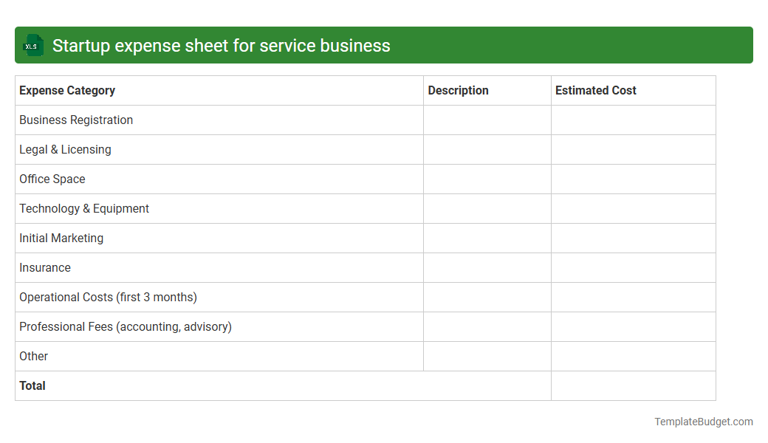Select the Insurance expense category

pyautogui.click(x=44, y=267)
